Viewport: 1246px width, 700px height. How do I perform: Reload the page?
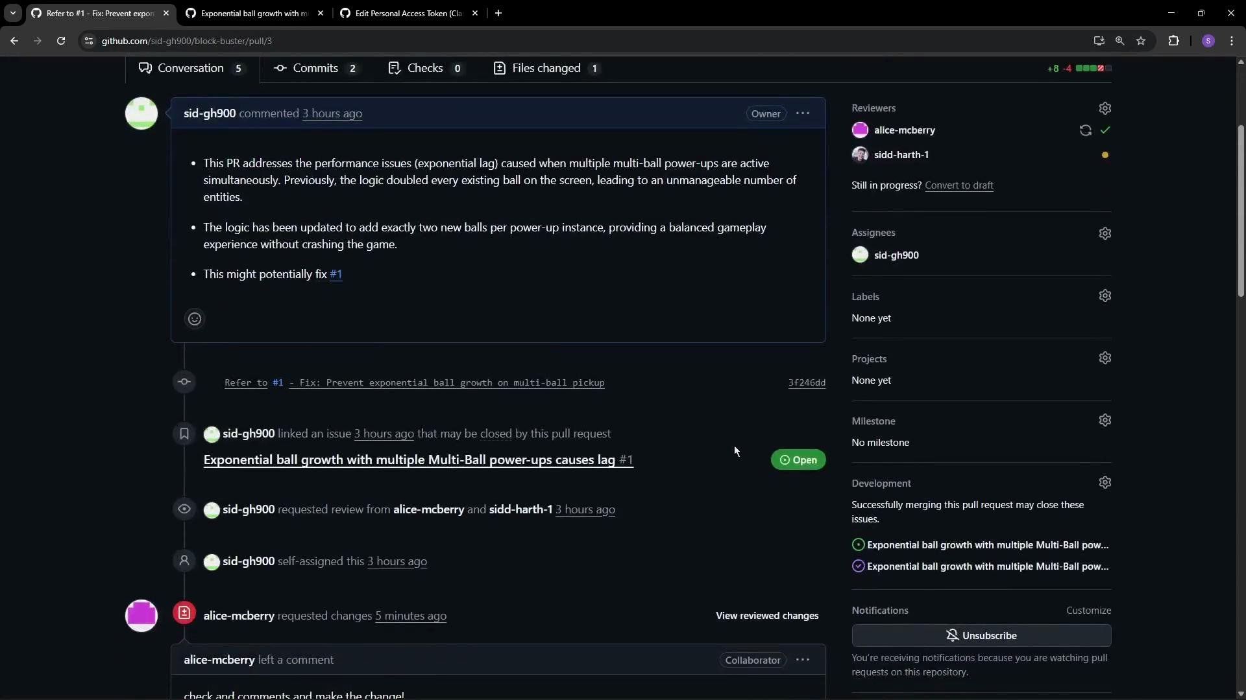tap(61, 41)
